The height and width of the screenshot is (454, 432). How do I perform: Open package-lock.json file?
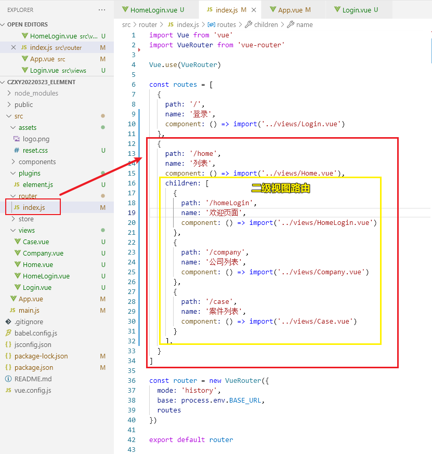41,356
